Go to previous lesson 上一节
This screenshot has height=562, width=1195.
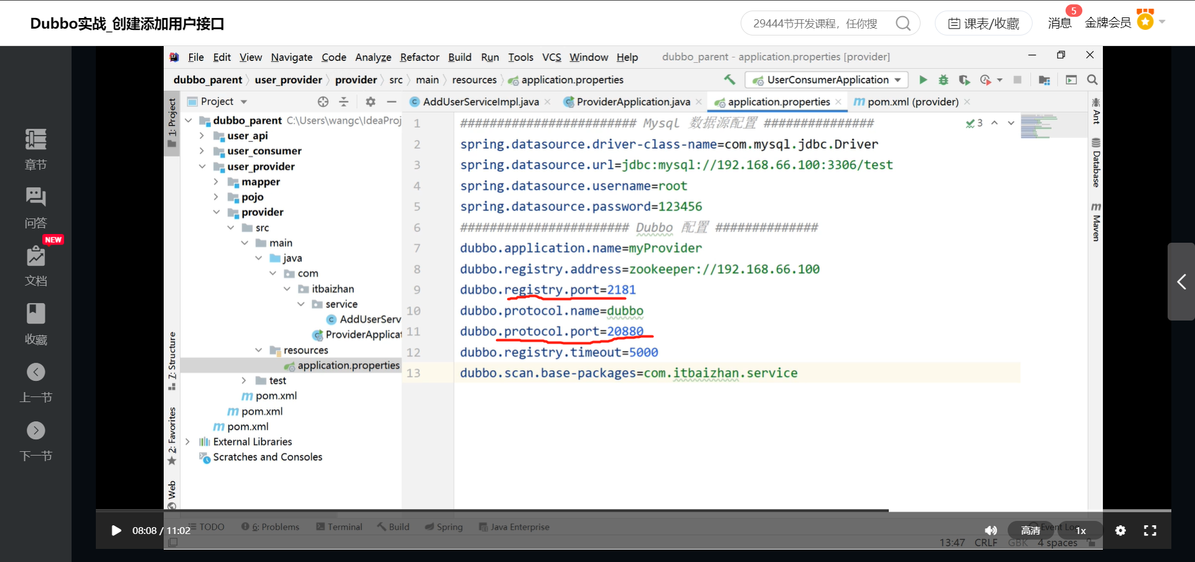35,383
